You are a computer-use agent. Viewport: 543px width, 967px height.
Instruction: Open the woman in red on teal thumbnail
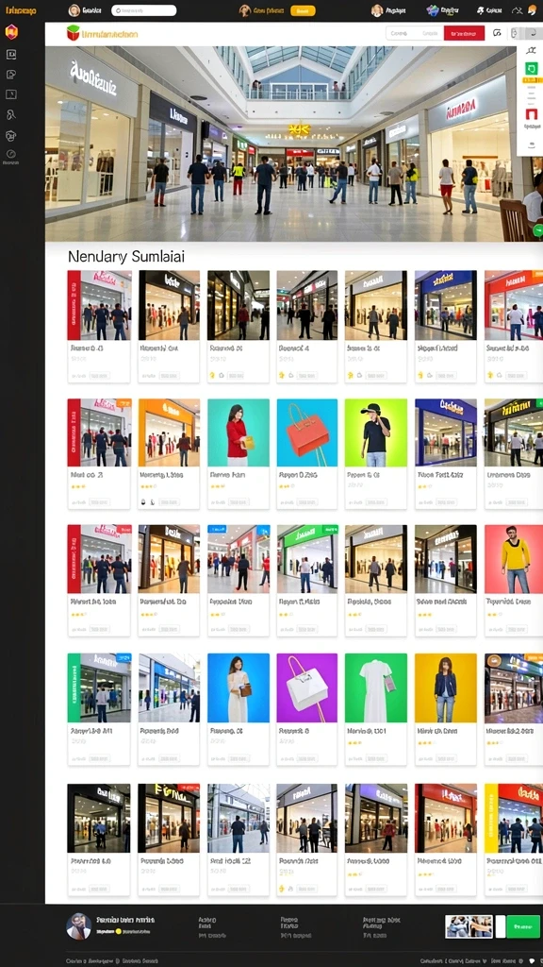[x=239, y=433]
